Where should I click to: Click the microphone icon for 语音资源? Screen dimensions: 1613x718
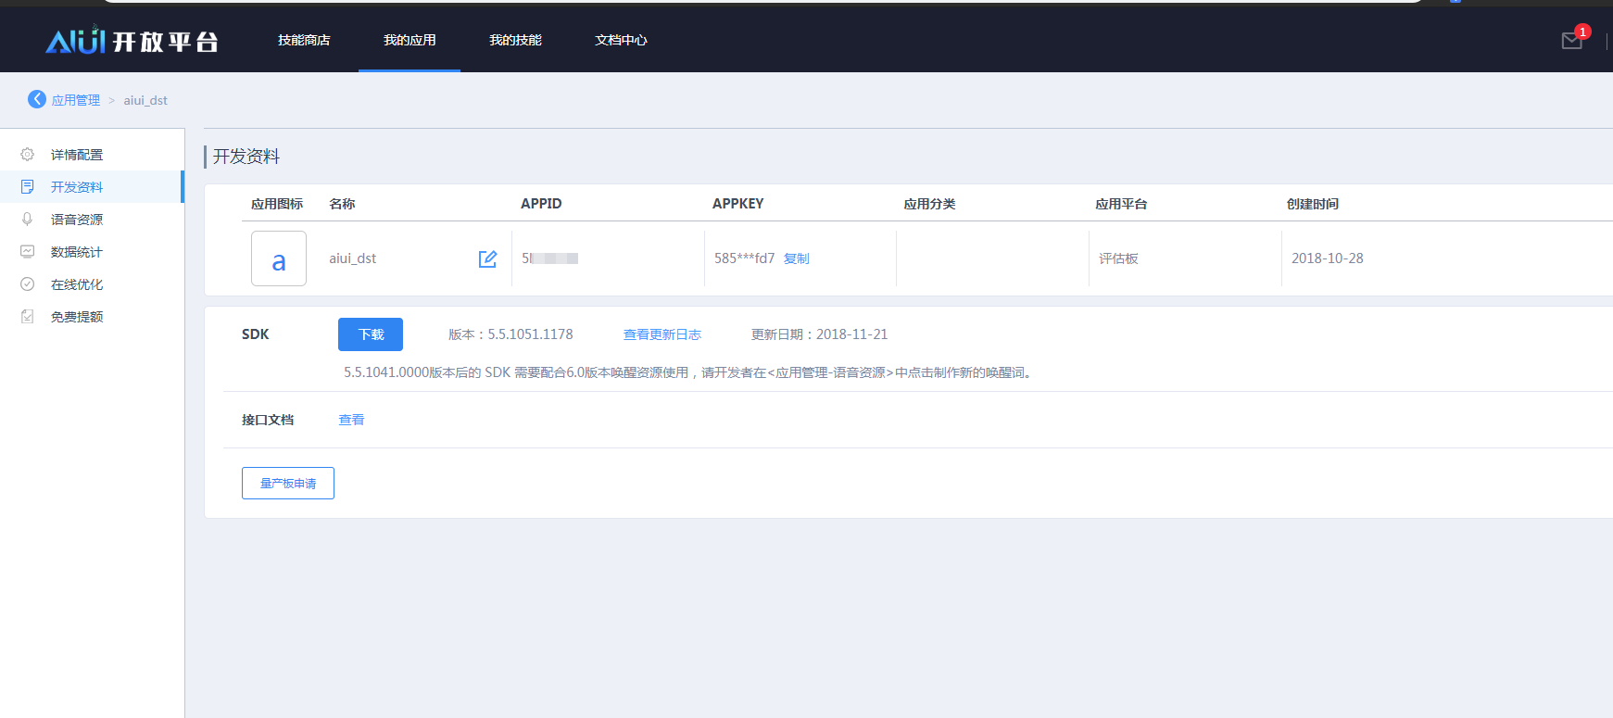coord(28,220)
